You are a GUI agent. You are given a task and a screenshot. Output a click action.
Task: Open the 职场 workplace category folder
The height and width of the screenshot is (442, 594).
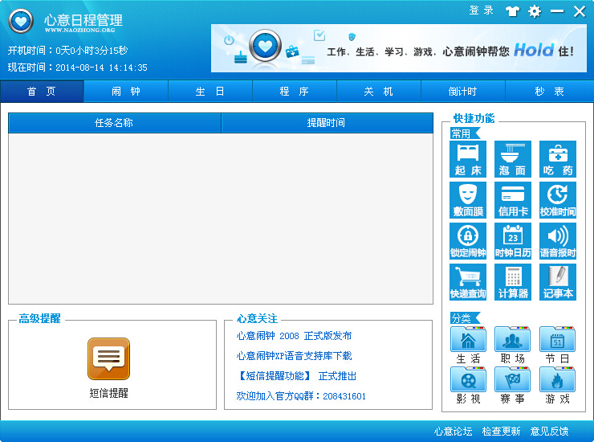[x=513, y=345]
